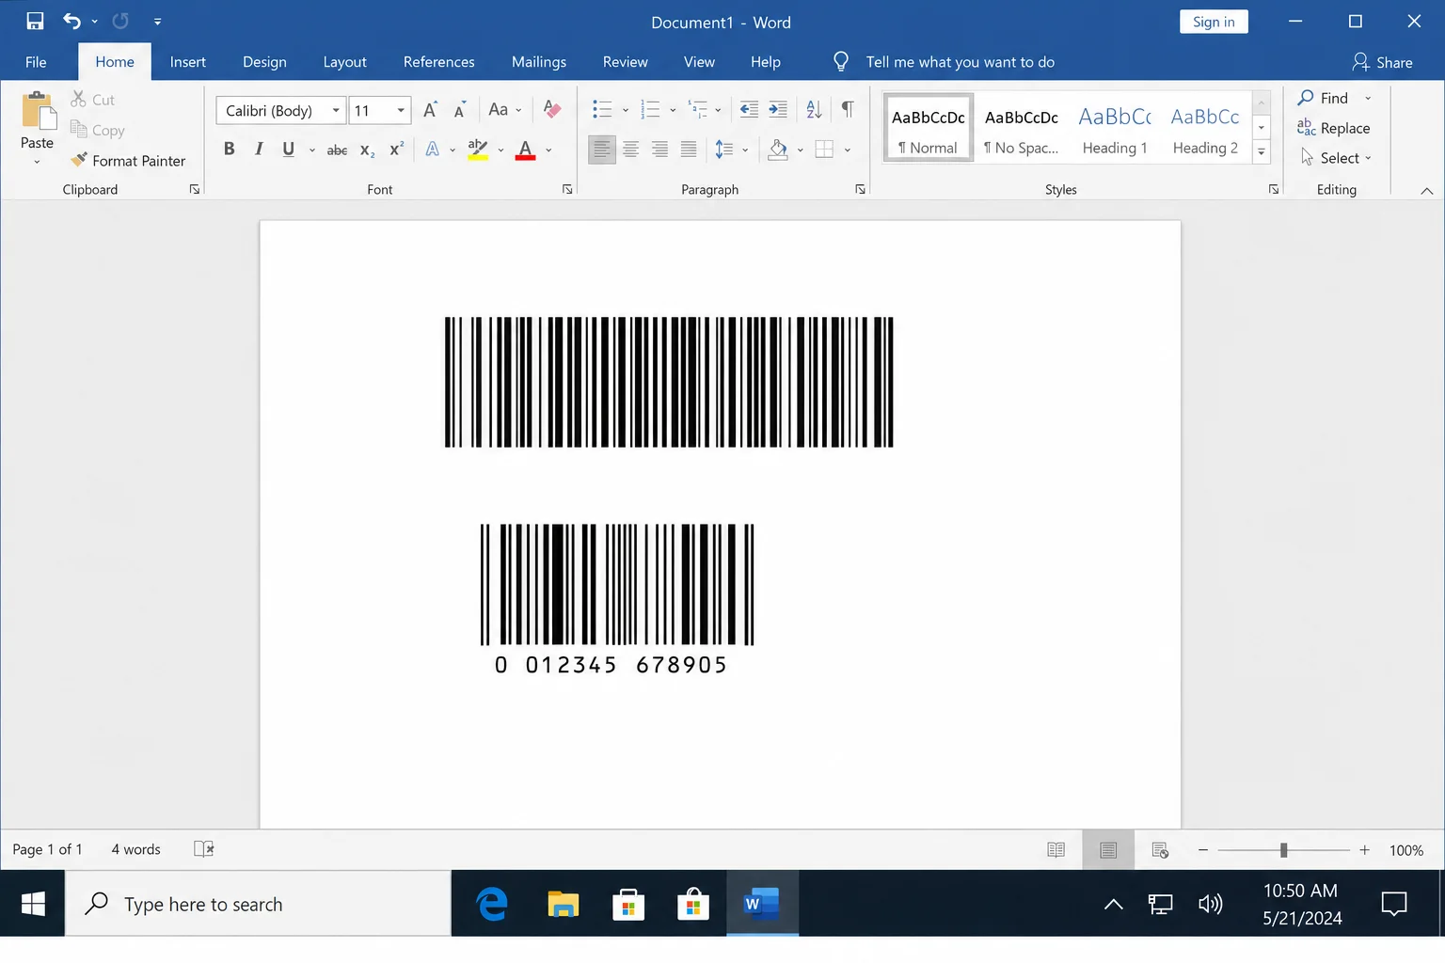
Task: Collapse the ribbon
Action: click(x=1426, y=191)
